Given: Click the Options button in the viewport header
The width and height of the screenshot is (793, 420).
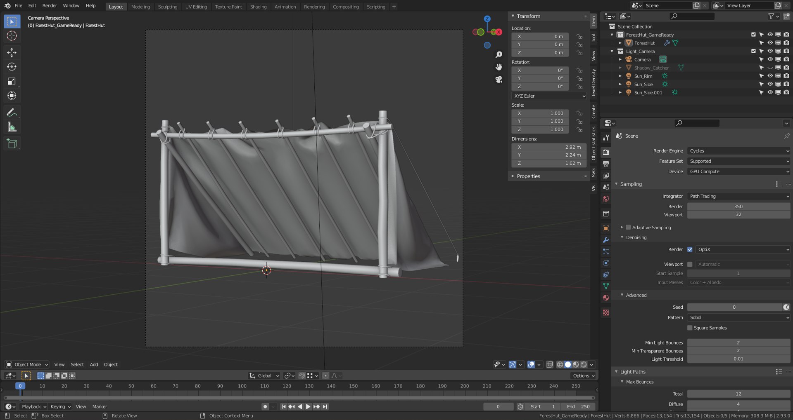Looking at the screenshot, I should point(583,375).
